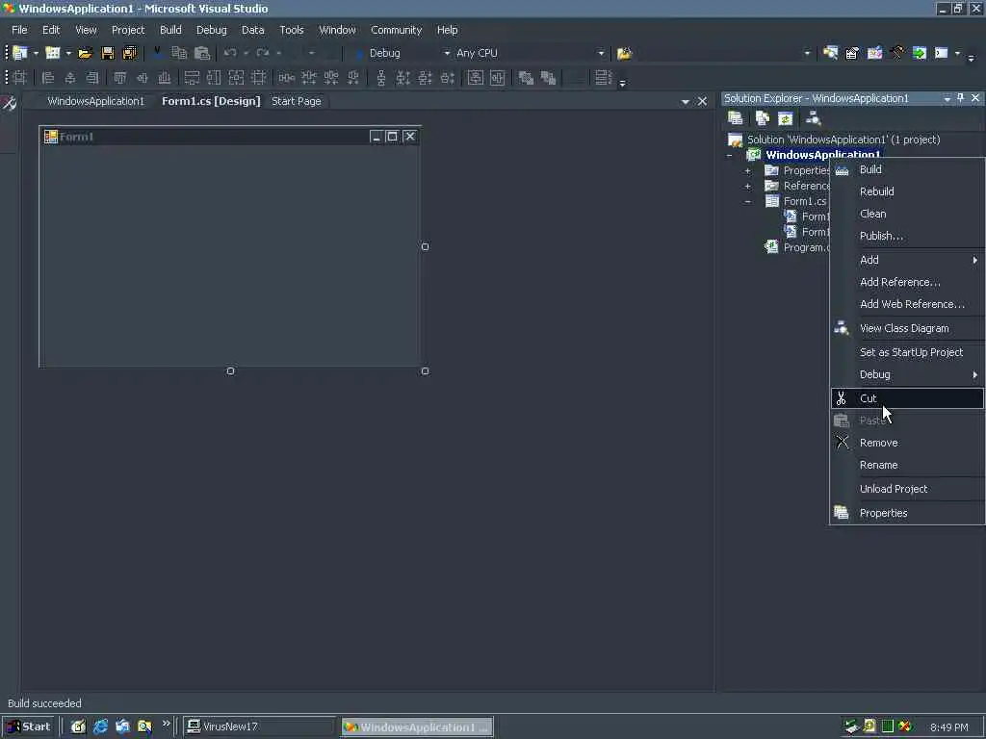Open the Debug solution configuration dropdown
This screenshot has height=739, width=986.
tap(447, 54)
